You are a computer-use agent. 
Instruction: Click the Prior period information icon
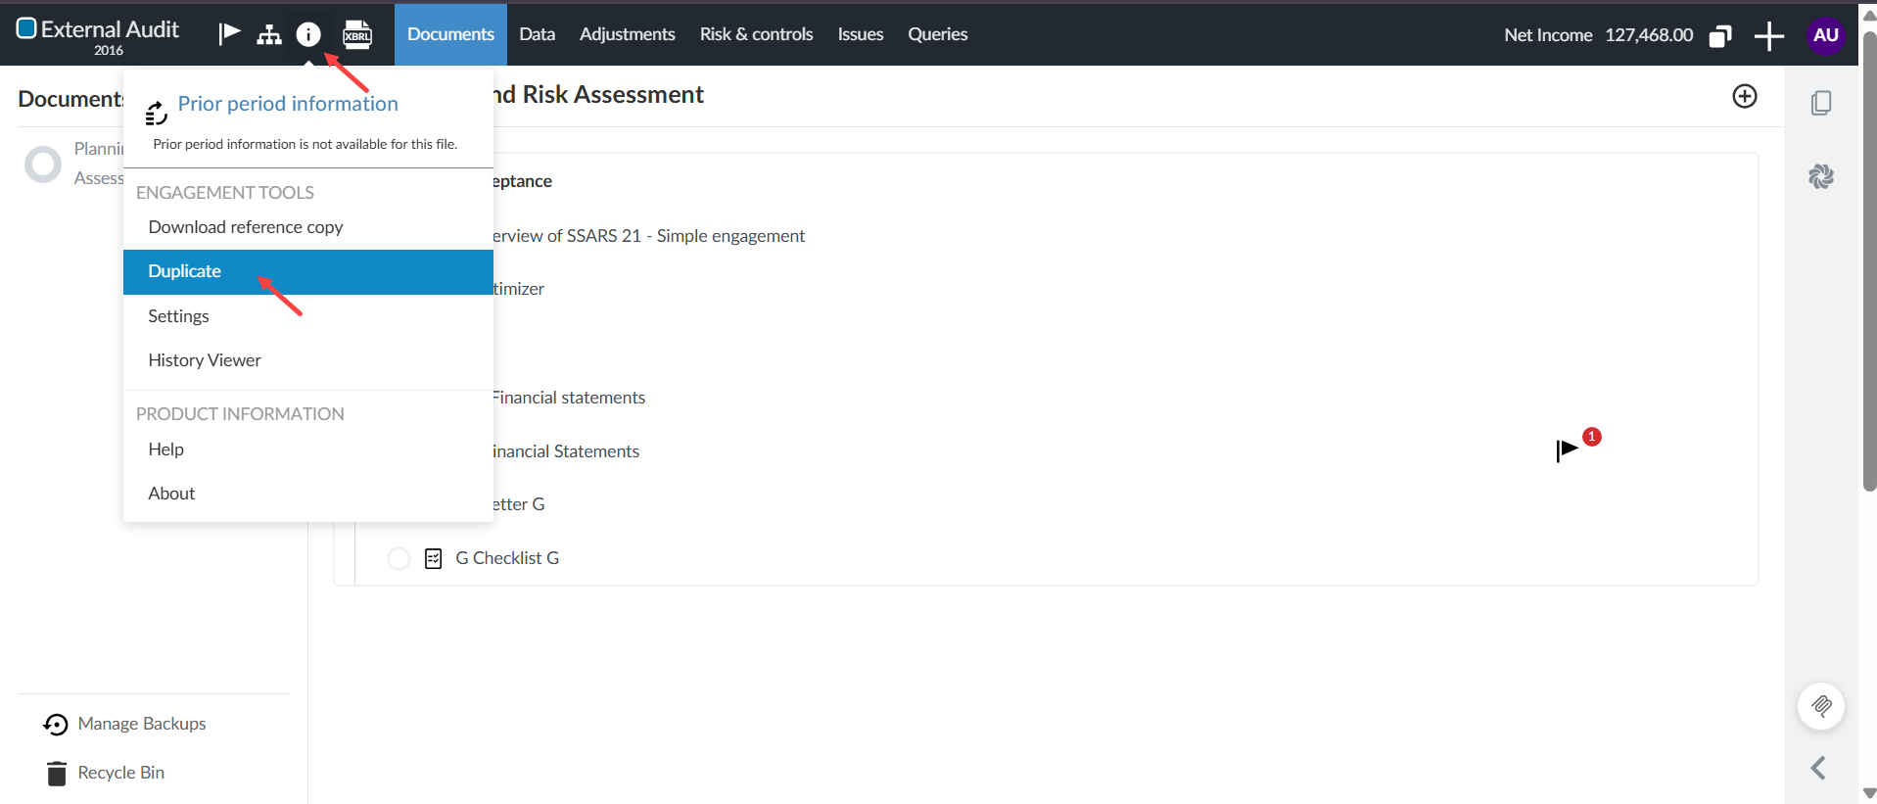157,113
